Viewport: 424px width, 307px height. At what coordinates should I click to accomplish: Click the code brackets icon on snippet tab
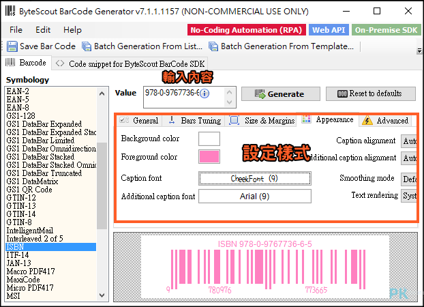coord(60,63)
